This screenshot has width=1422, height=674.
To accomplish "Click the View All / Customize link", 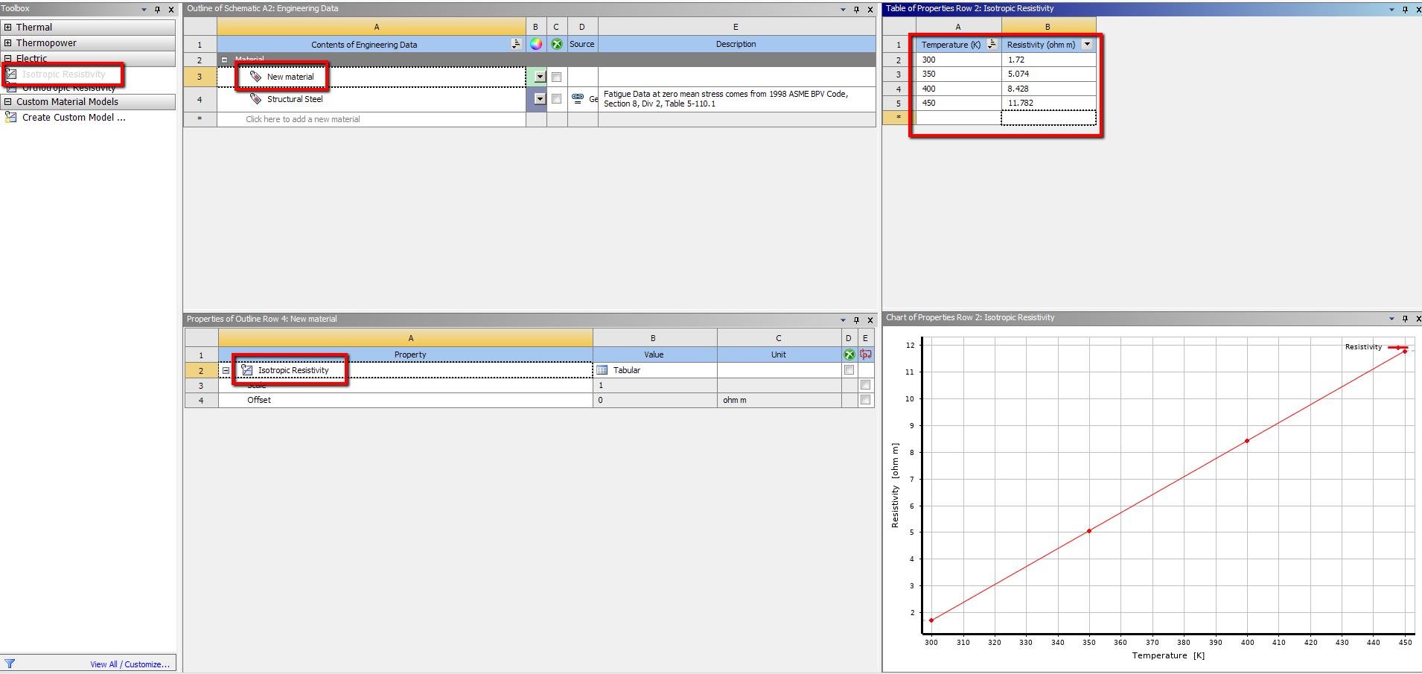I will click(x=129, y=664).
